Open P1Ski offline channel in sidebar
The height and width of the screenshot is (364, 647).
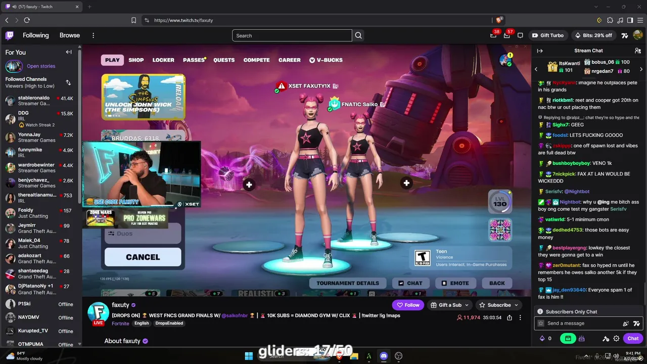point(39,304)
